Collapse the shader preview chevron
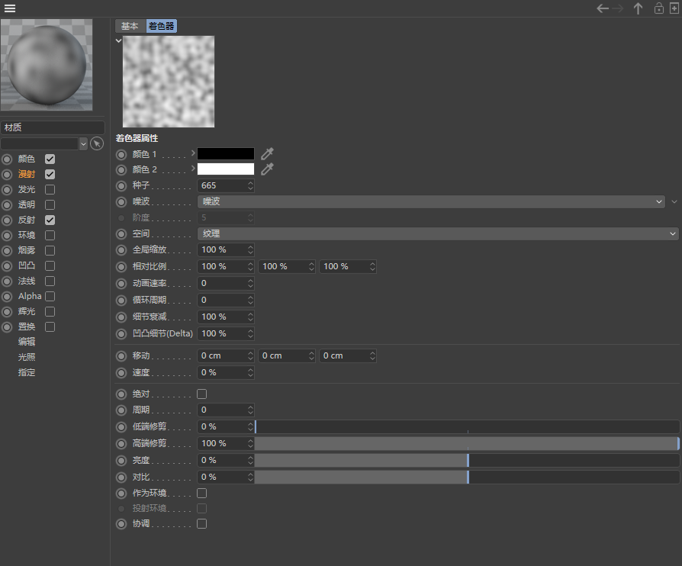This screenshot has width=682, height=566. pos(118,40)
